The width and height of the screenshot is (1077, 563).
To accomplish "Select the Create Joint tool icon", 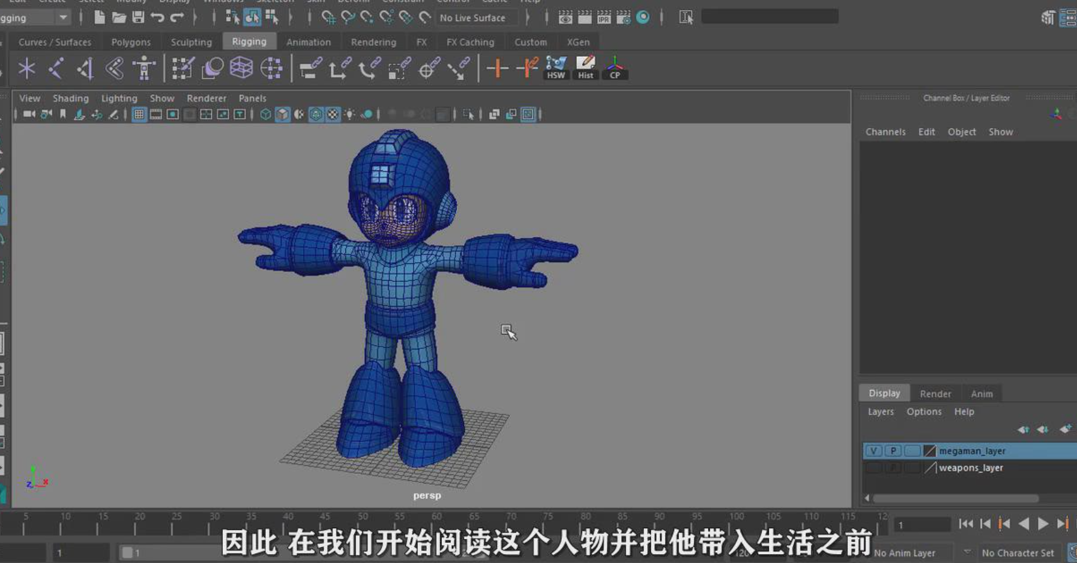I will [x=56, y=68].
